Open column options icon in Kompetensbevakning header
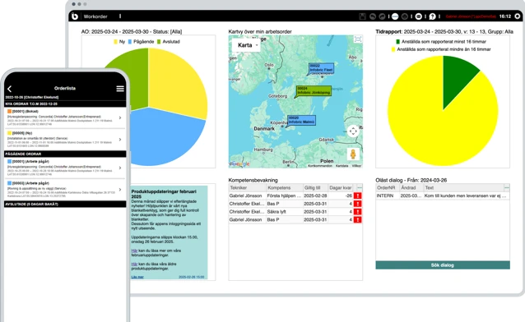 tap(360, 187)
